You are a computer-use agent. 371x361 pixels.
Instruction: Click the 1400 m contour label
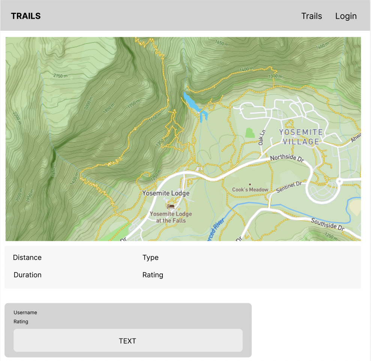point(246,69)
